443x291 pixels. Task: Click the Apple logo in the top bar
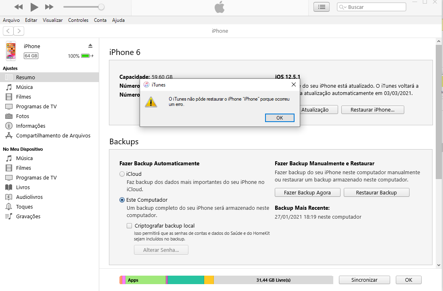[x=219, y=7]
